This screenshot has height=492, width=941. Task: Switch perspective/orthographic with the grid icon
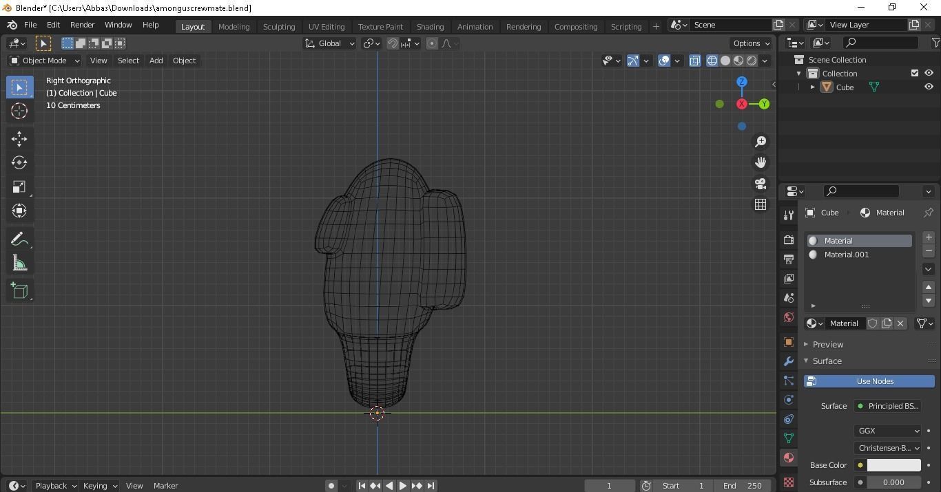click(x=761, y=204)
